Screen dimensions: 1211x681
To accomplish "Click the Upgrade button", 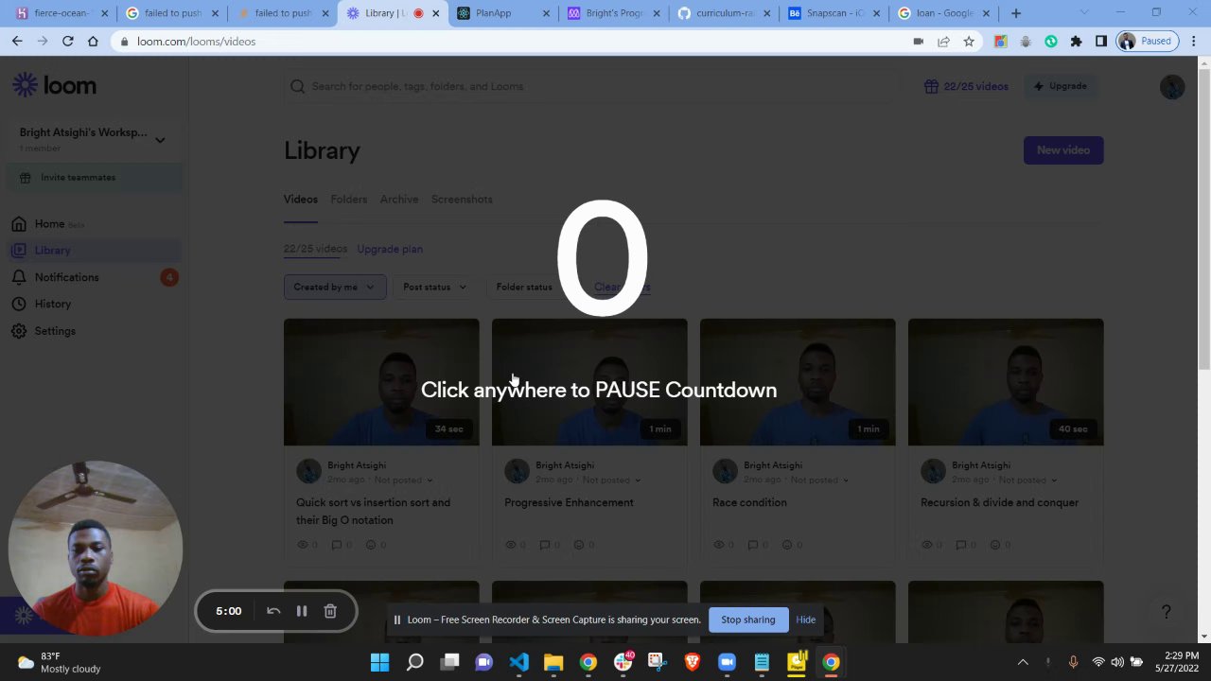I will click(x=1060, y=86).
